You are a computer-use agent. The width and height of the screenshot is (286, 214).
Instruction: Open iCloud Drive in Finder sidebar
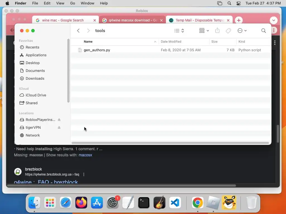click(x=36, y=95)
